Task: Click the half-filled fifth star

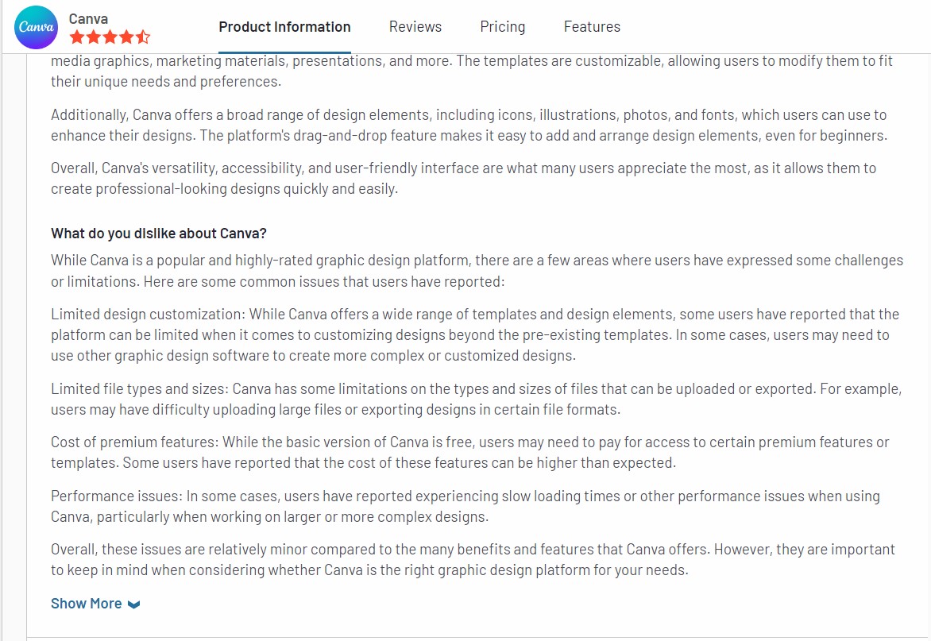Action: click(142, 37)
